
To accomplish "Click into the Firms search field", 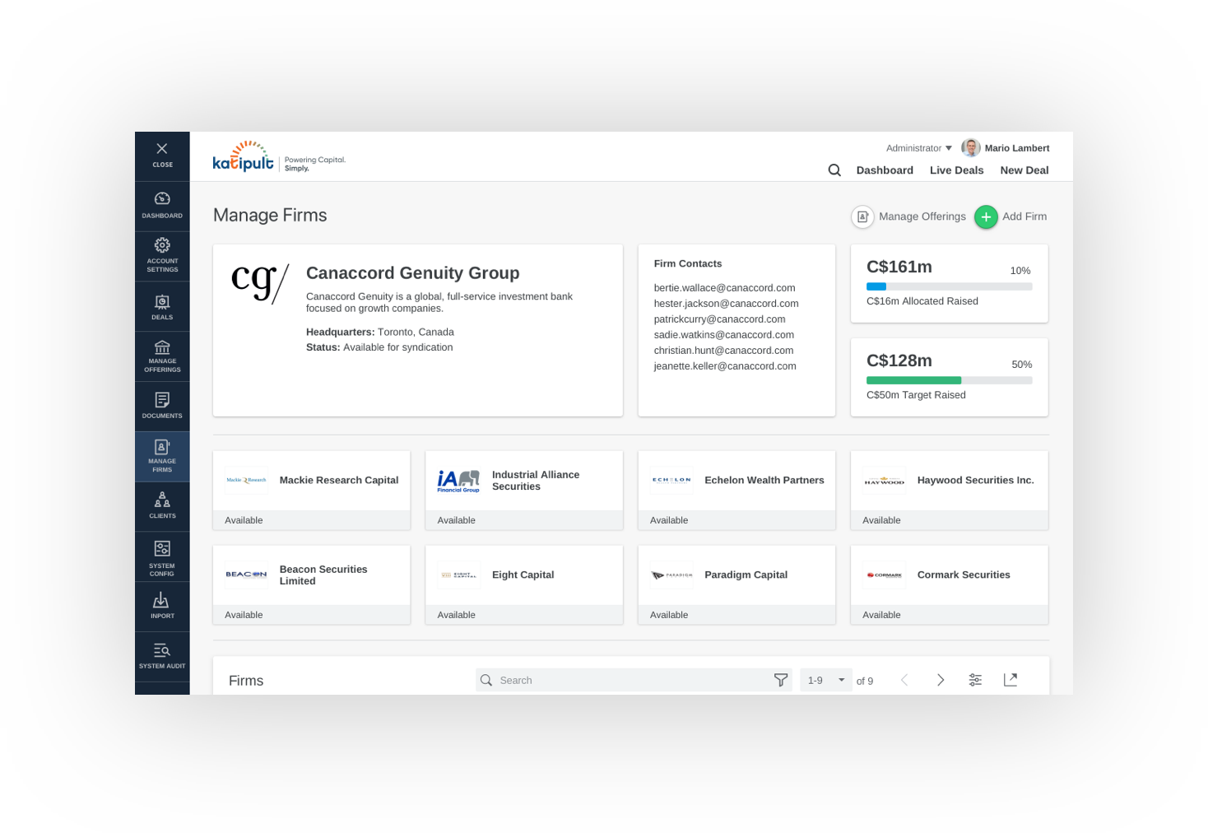I will [633, 680].
